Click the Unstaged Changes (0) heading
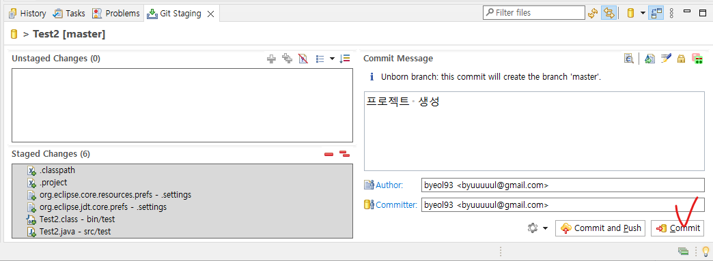This screenshot has width=713, height=261. coord(56,59)
